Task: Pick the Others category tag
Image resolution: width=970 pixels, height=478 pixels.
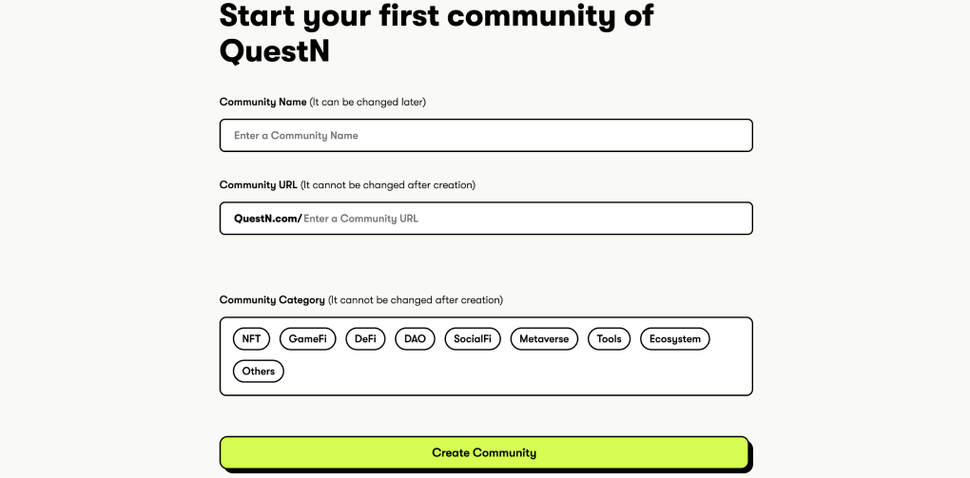Action: (258, 372)
